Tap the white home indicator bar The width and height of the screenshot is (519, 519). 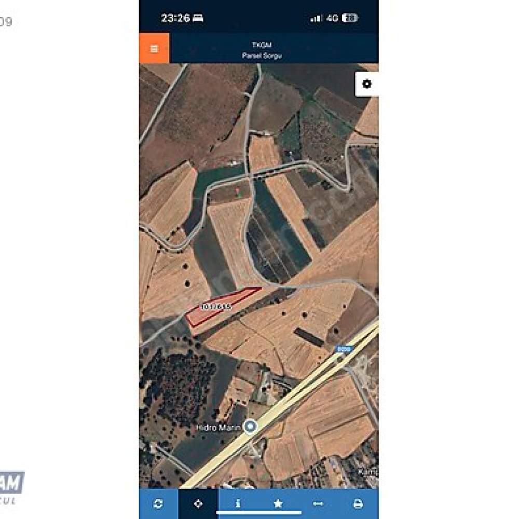[x=259, y=513]
